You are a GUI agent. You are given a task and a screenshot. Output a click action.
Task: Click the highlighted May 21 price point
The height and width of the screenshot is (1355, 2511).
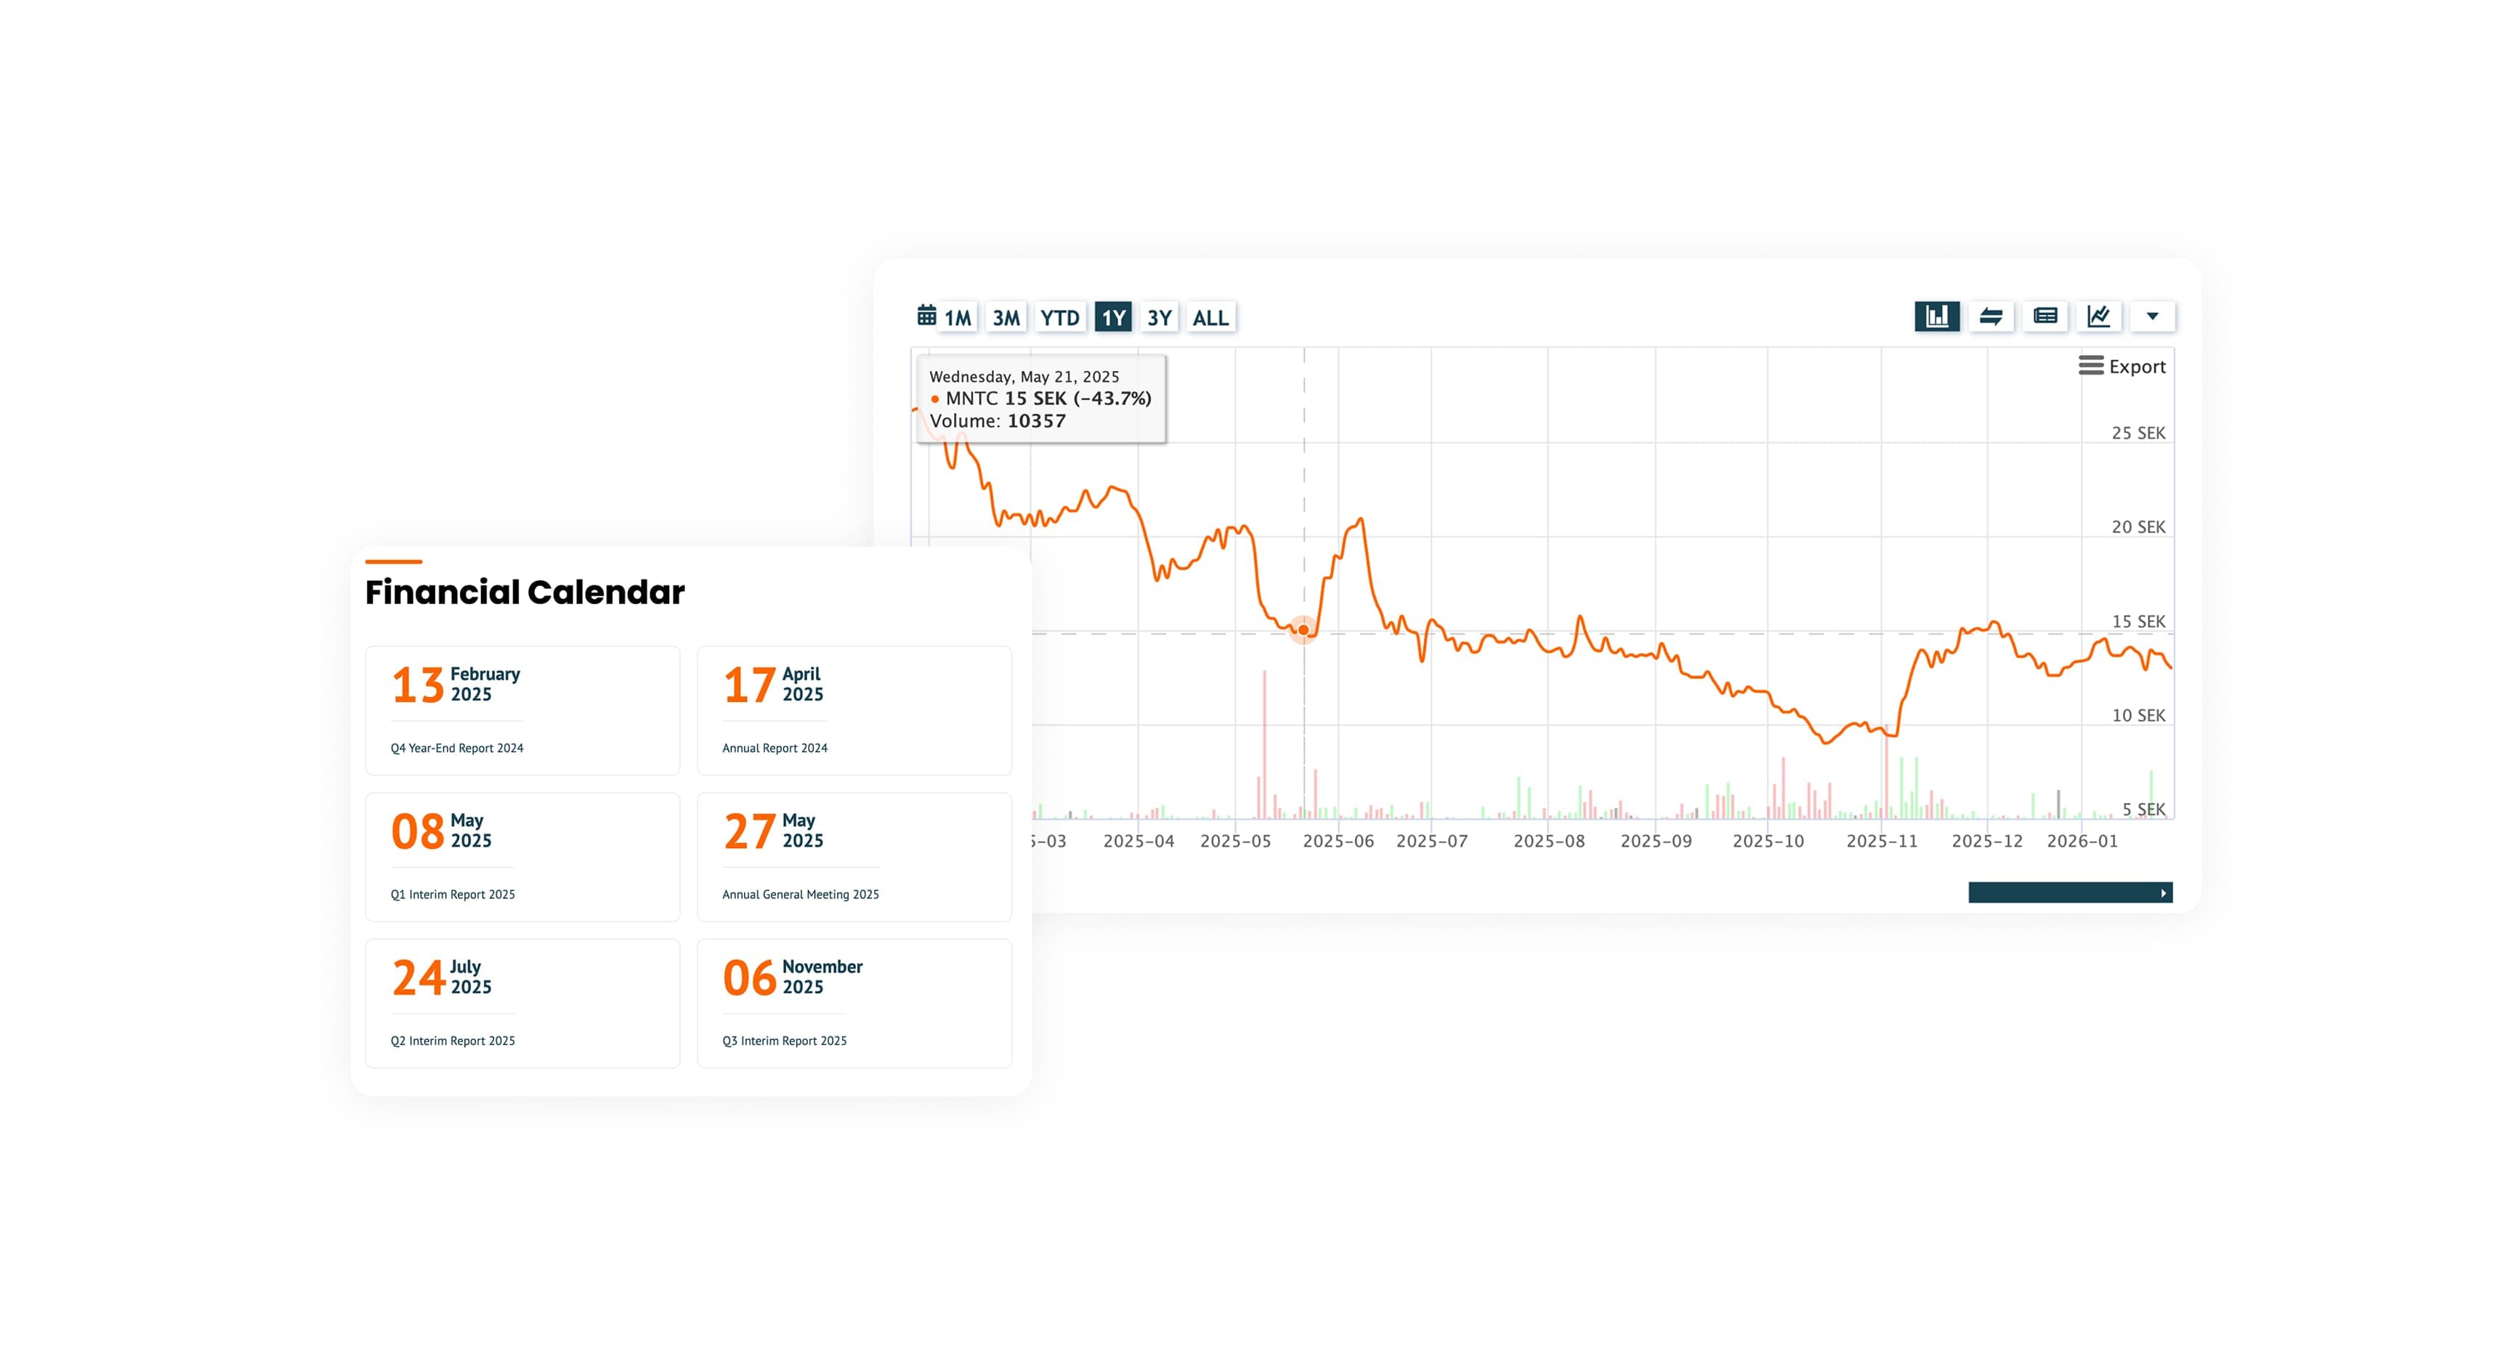[1304, 630]
